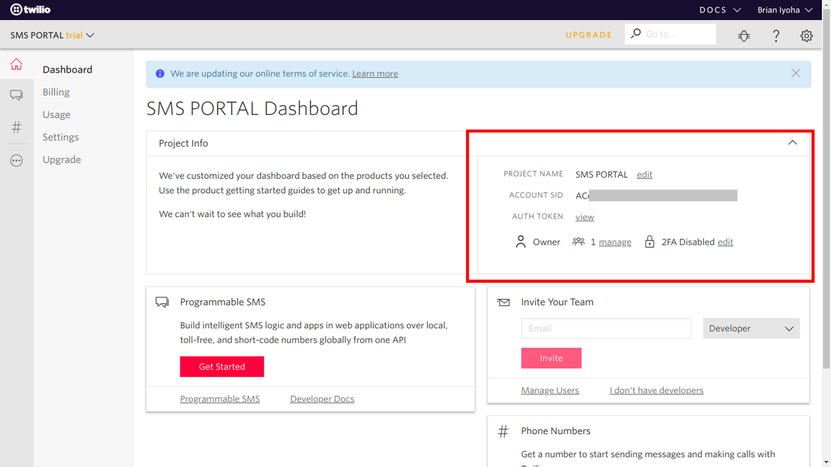Focus the Email input field
The image size is (831, 467).
[606, 328]
